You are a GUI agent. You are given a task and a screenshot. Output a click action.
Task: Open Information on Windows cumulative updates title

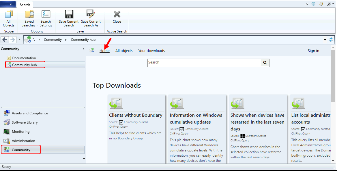pyautogui.click(x=196, y=119)
